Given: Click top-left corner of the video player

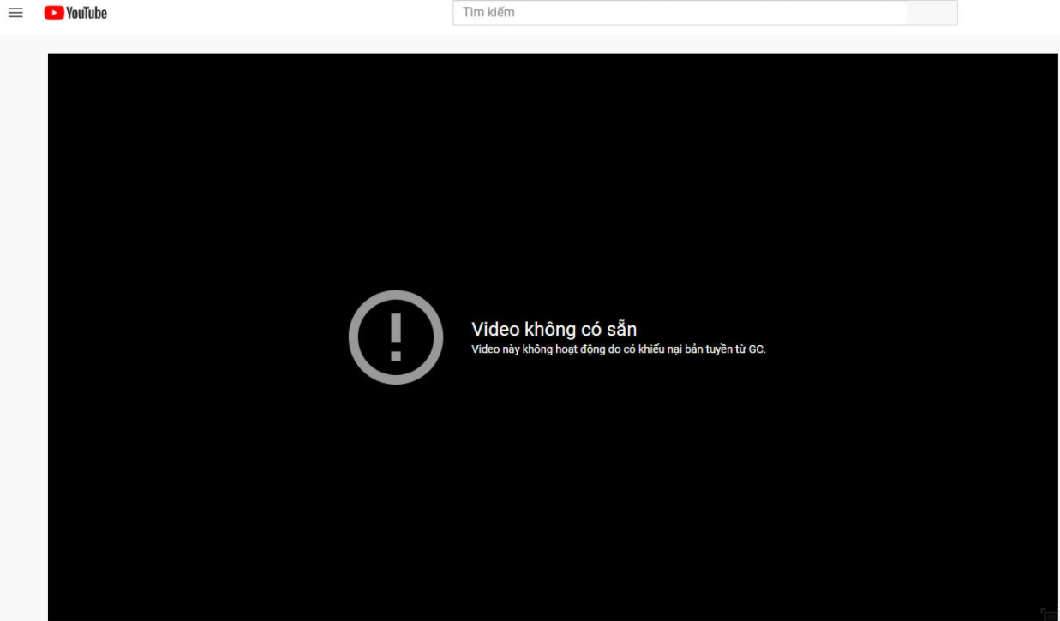Looking at the screenshot, I should pos(53,59).
